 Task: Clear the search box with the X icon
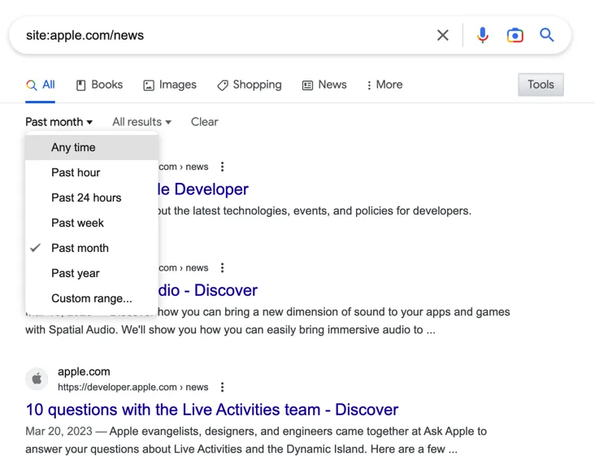click(x=442, y=35)
